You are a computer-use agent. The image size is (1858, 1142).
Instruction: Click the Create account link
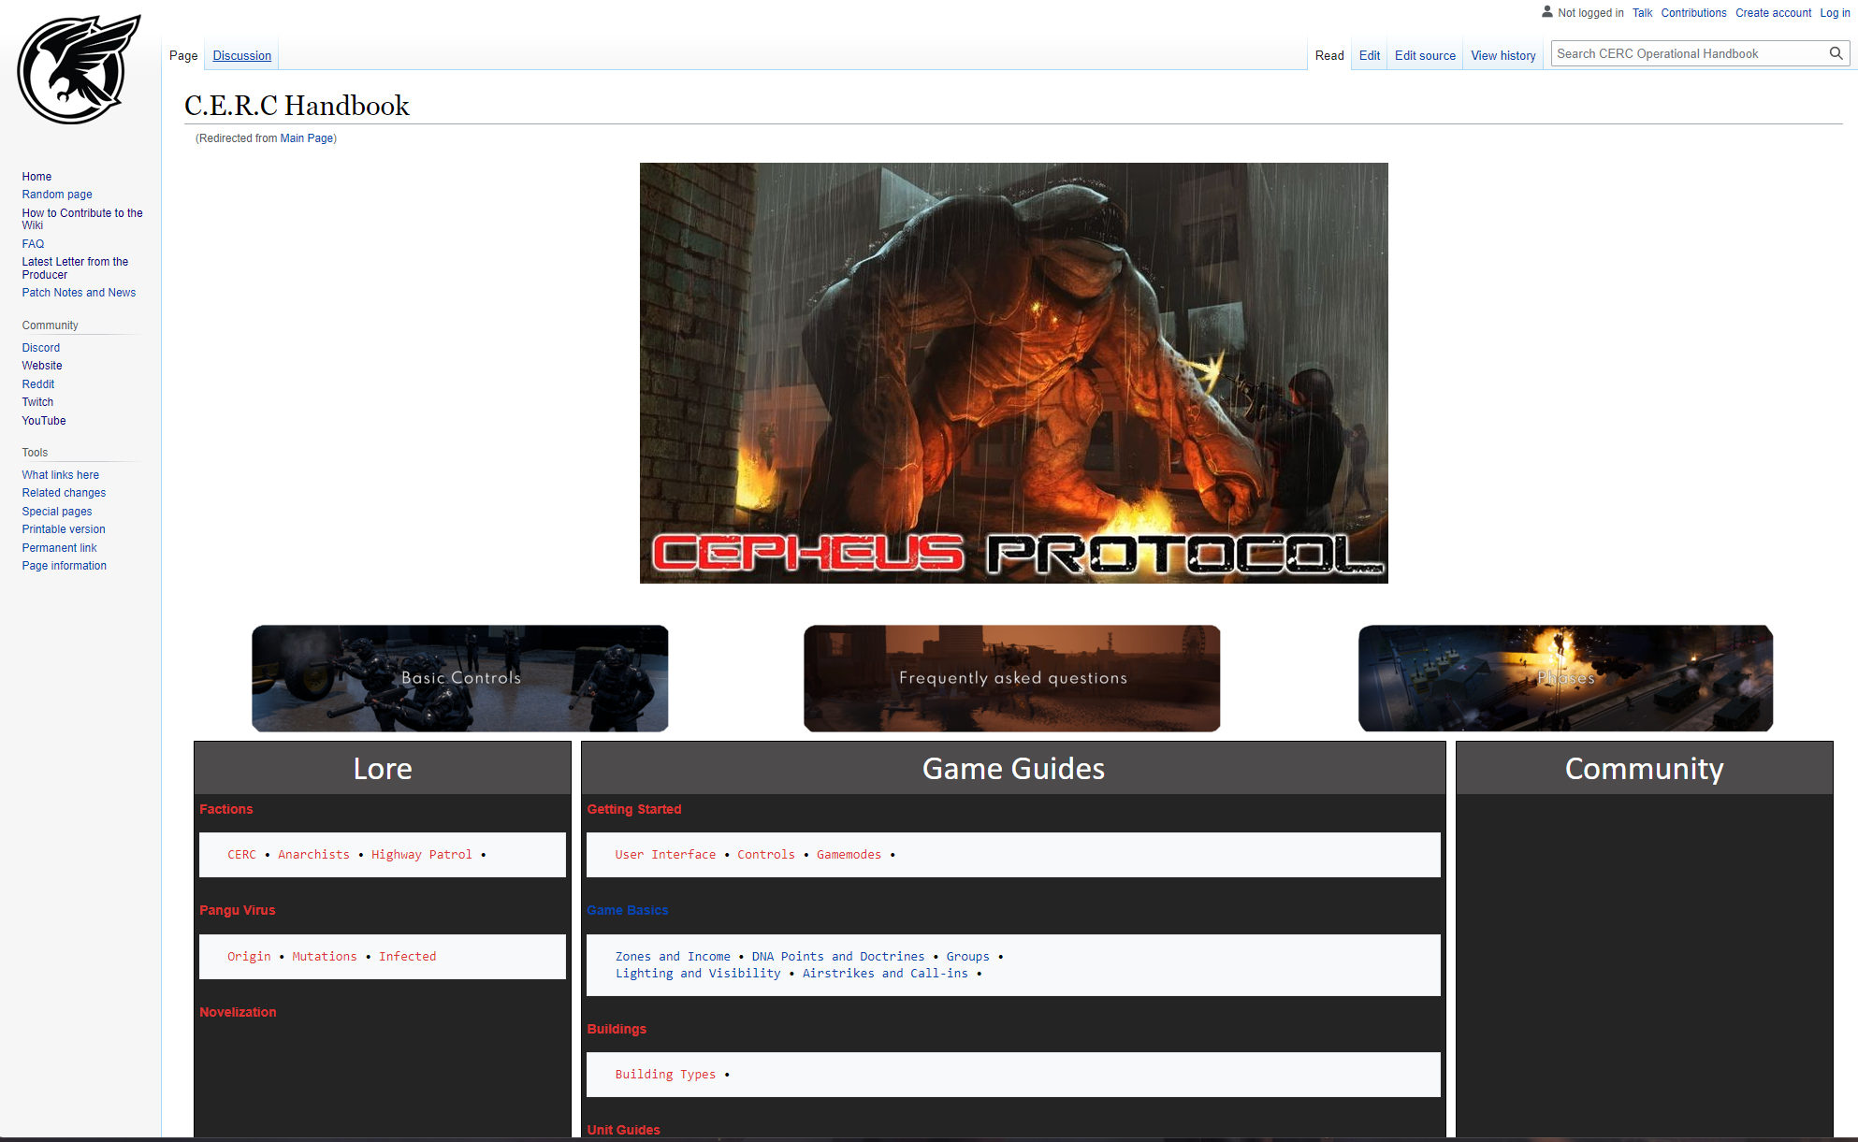point(1773,13)
